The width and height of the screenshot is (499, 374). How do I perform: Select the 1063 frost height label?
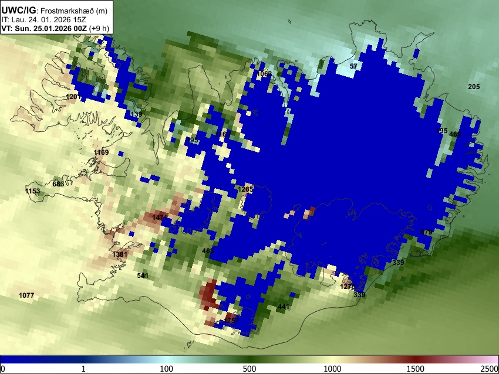264,74
